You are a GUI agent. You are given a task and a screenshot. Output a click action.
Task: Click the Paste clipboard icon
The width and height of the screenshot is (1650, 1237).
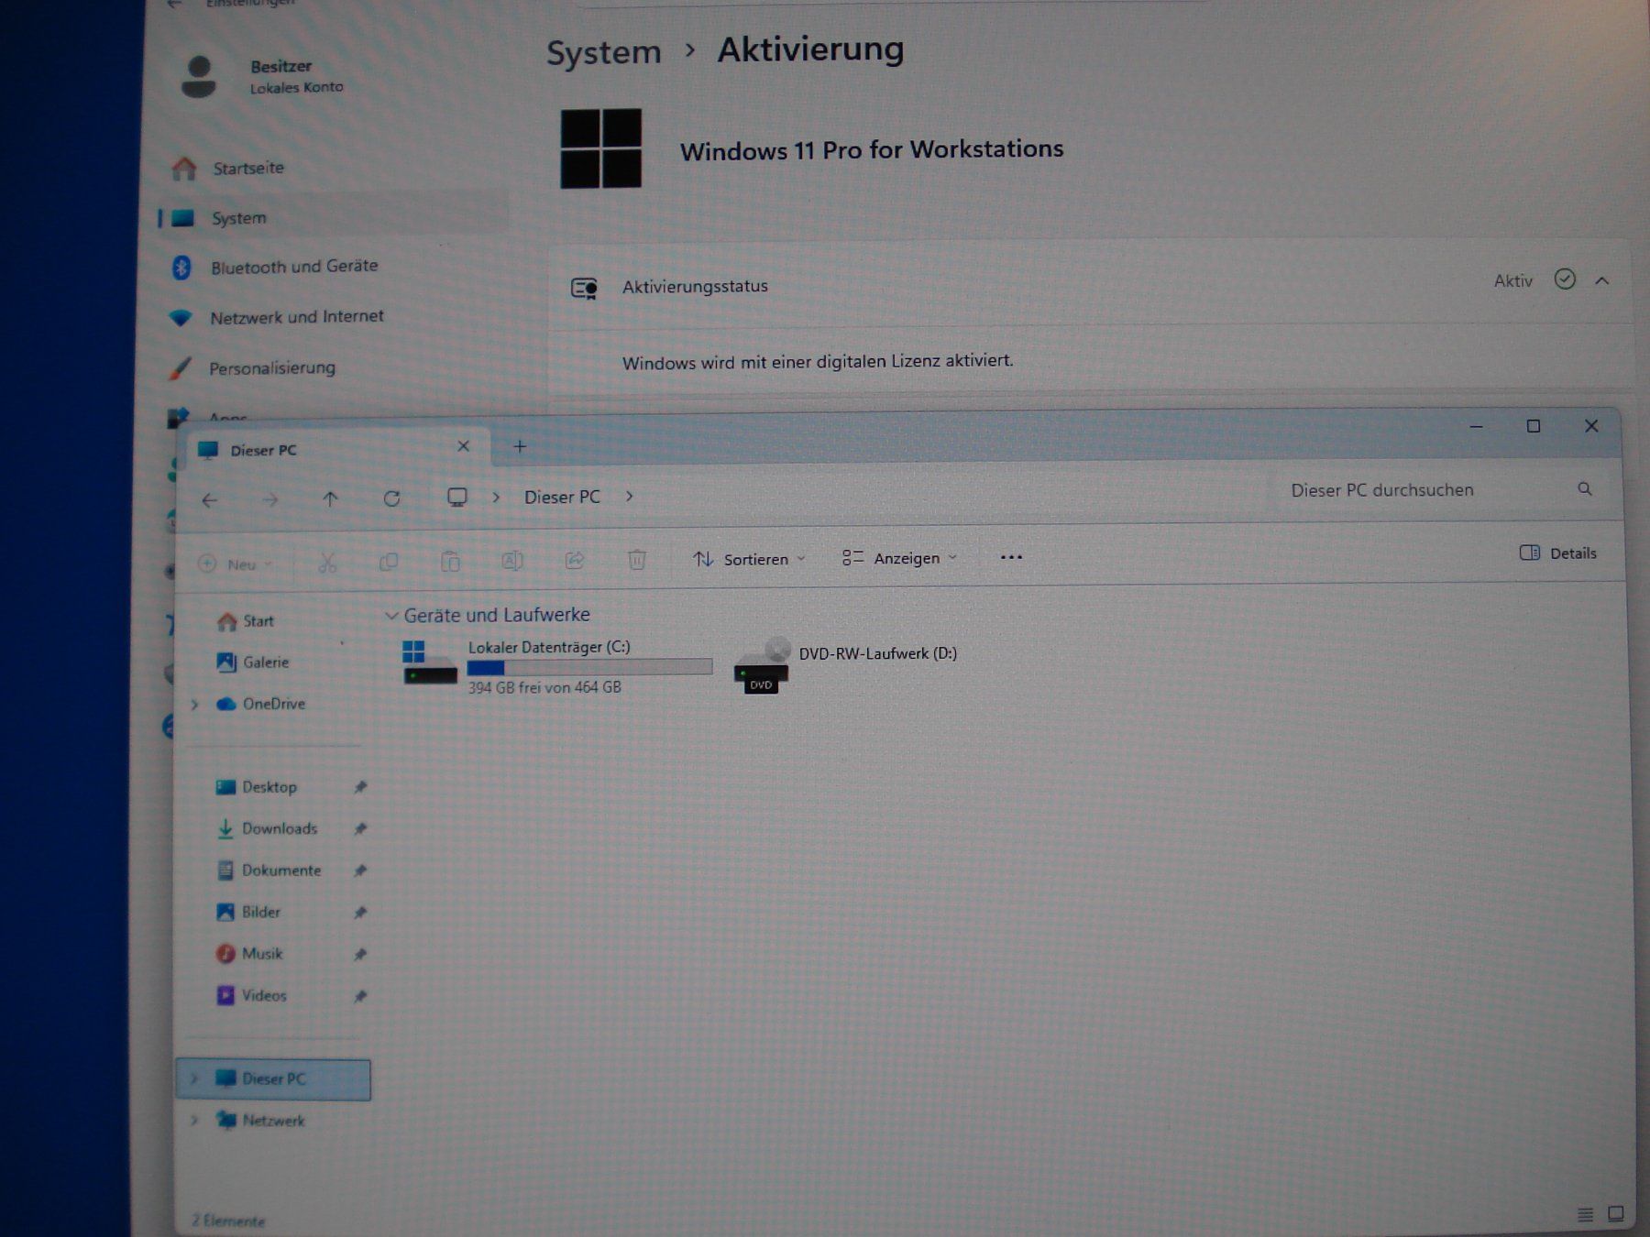coord(450,561)
